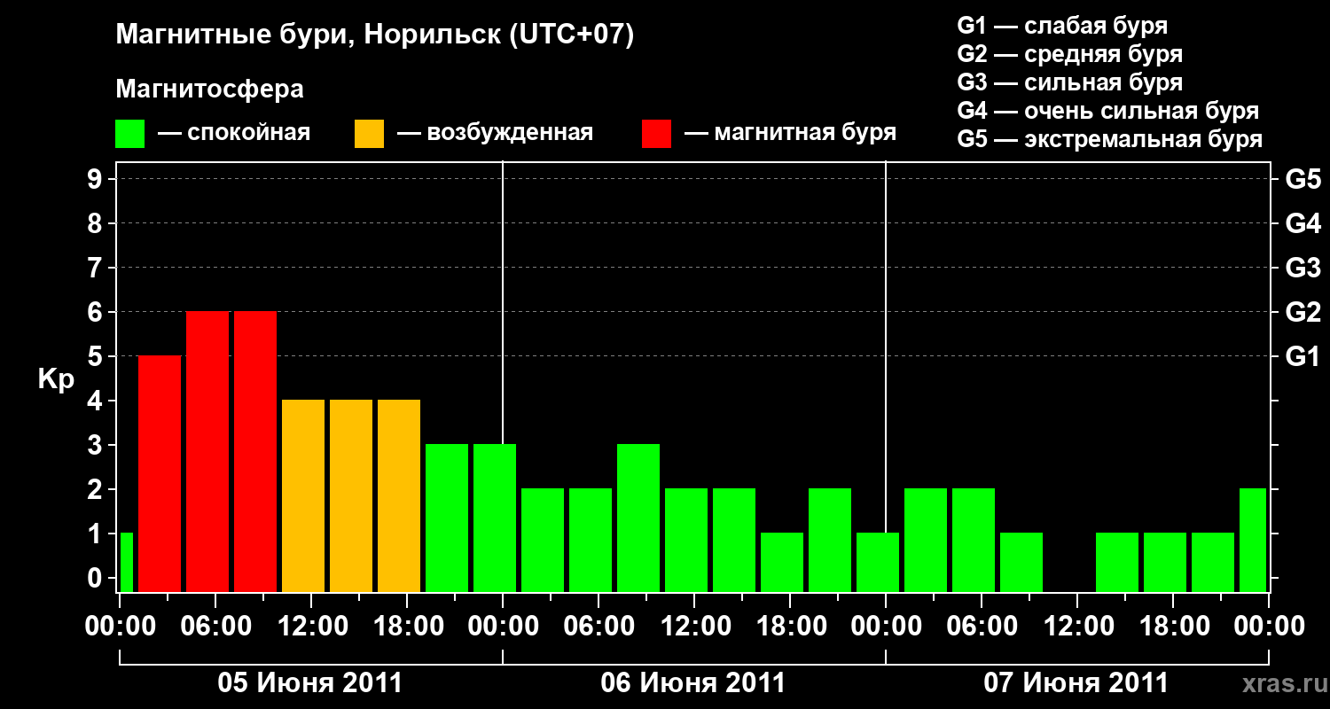Click the right-axis 'G4' scale label
The height and width of the screenshot is (709, 1330).
point(1303,224)
